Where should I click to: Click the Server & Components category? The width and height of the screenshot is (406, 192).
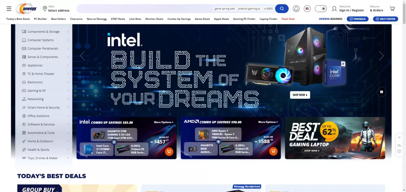[x=45, y=57]
